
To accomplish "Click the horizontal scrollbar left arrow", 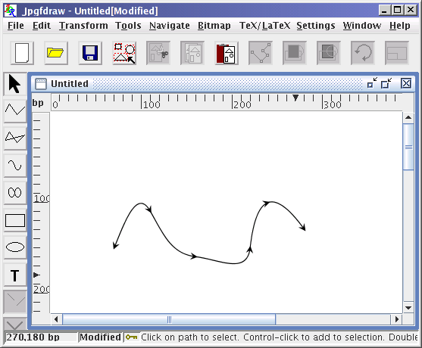I will coord(56,319).
